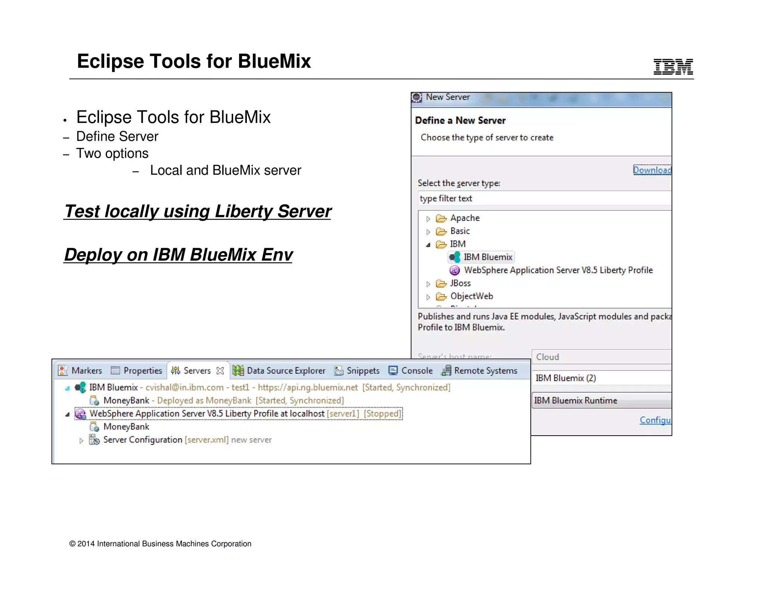This screenshot has width=765, height=591.
Task: Select IBM Bluemix server type
Action: pyautogui.click(x=481, y=257)
